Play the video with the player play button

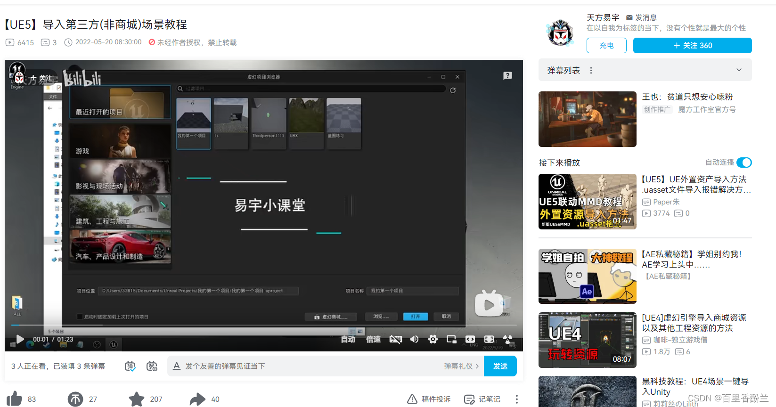20,339
